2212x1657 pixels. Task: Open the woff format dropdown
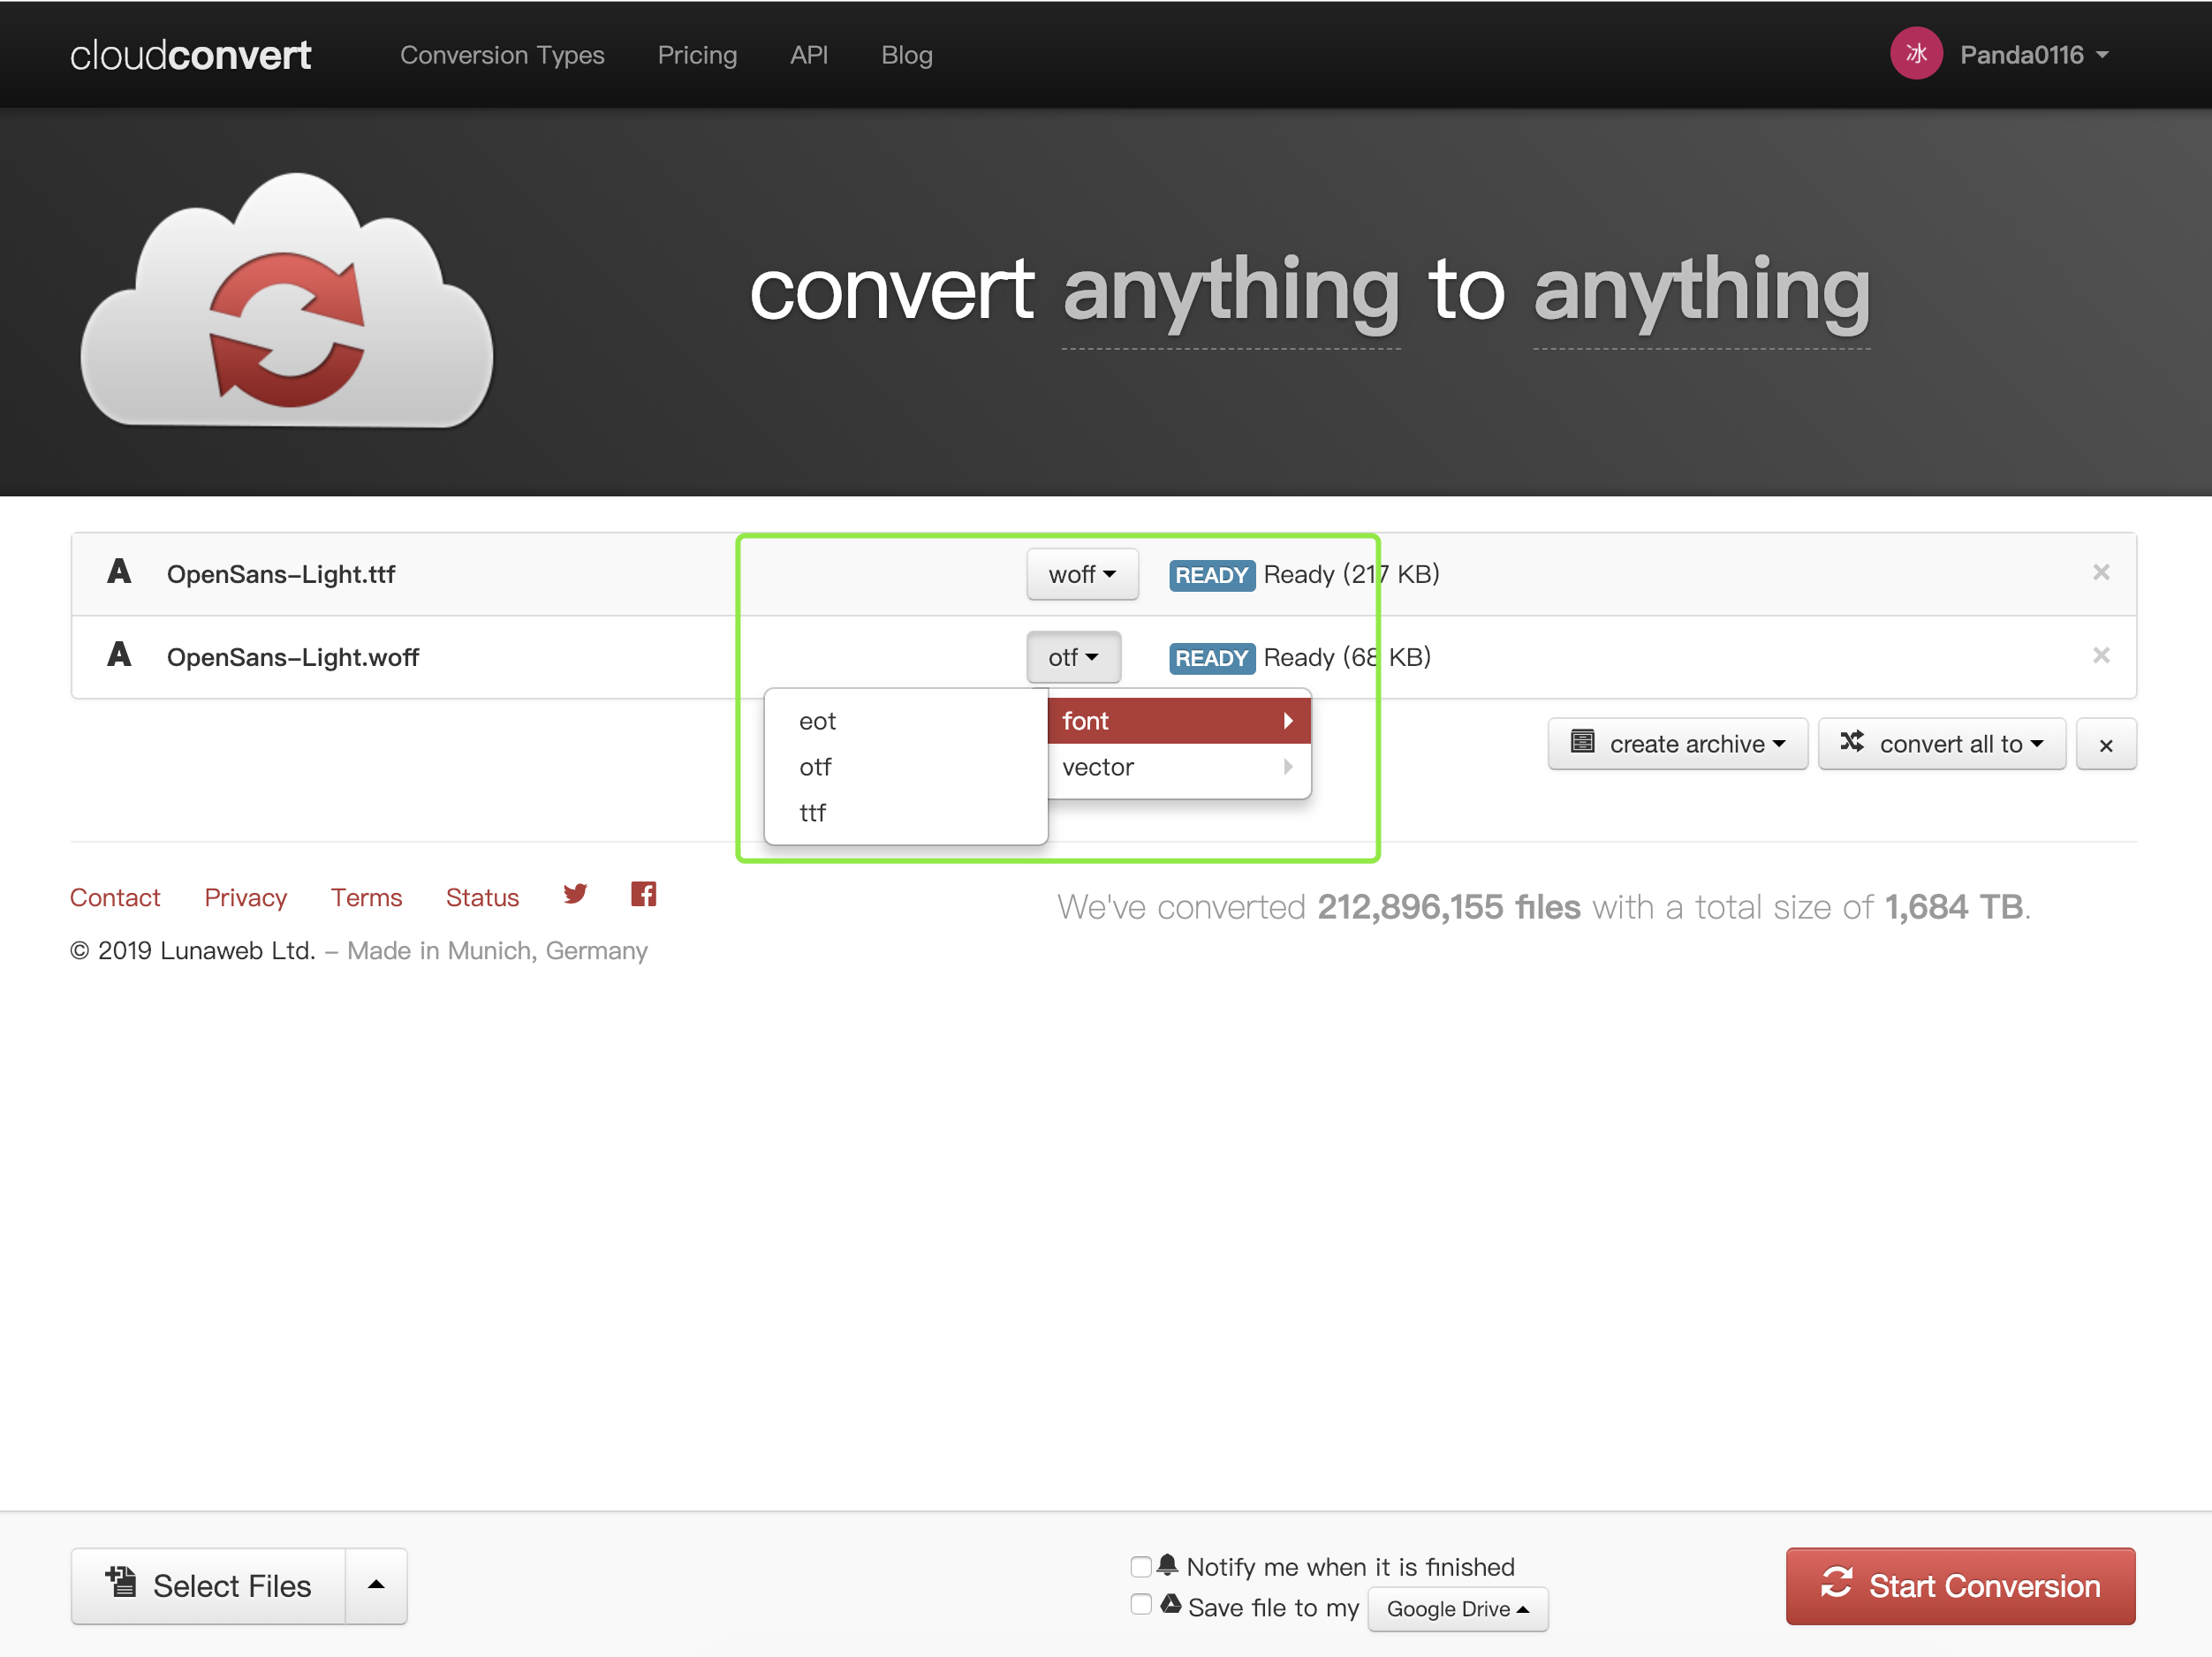(1081, 574)
